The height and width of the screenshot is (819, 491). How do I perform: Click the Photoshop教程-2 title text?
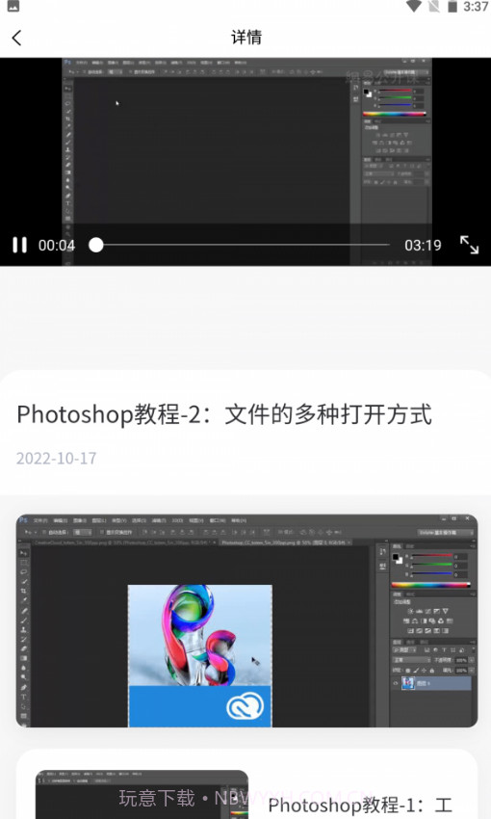224,414
